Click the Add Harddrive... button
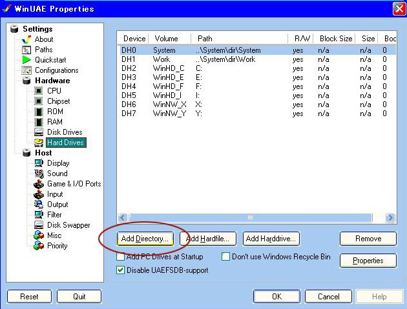 click(271, 239)
